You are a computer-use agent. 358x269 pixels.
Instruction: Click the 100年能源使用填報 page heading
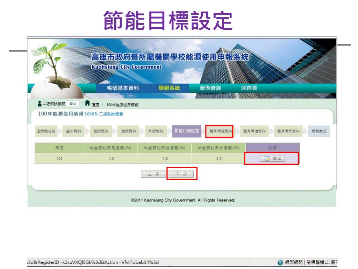click(x=60, y=114)
